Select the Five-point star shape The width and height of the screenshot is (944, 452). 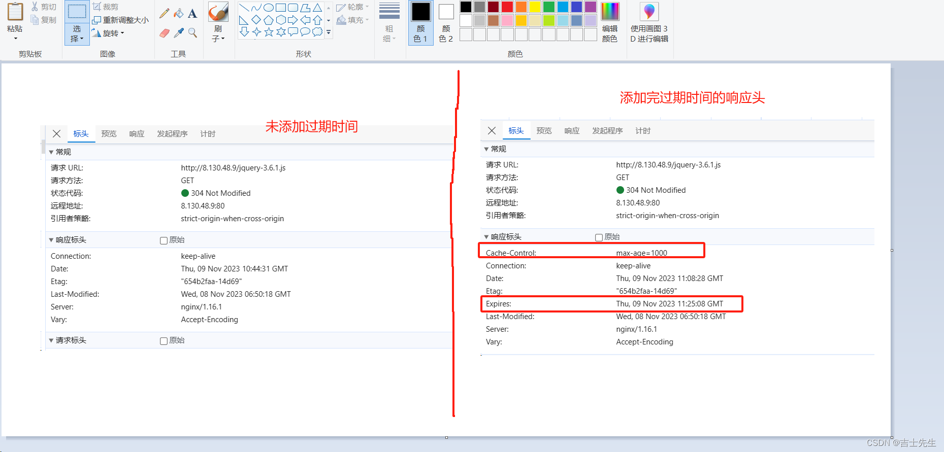click(x=269, y=32)
